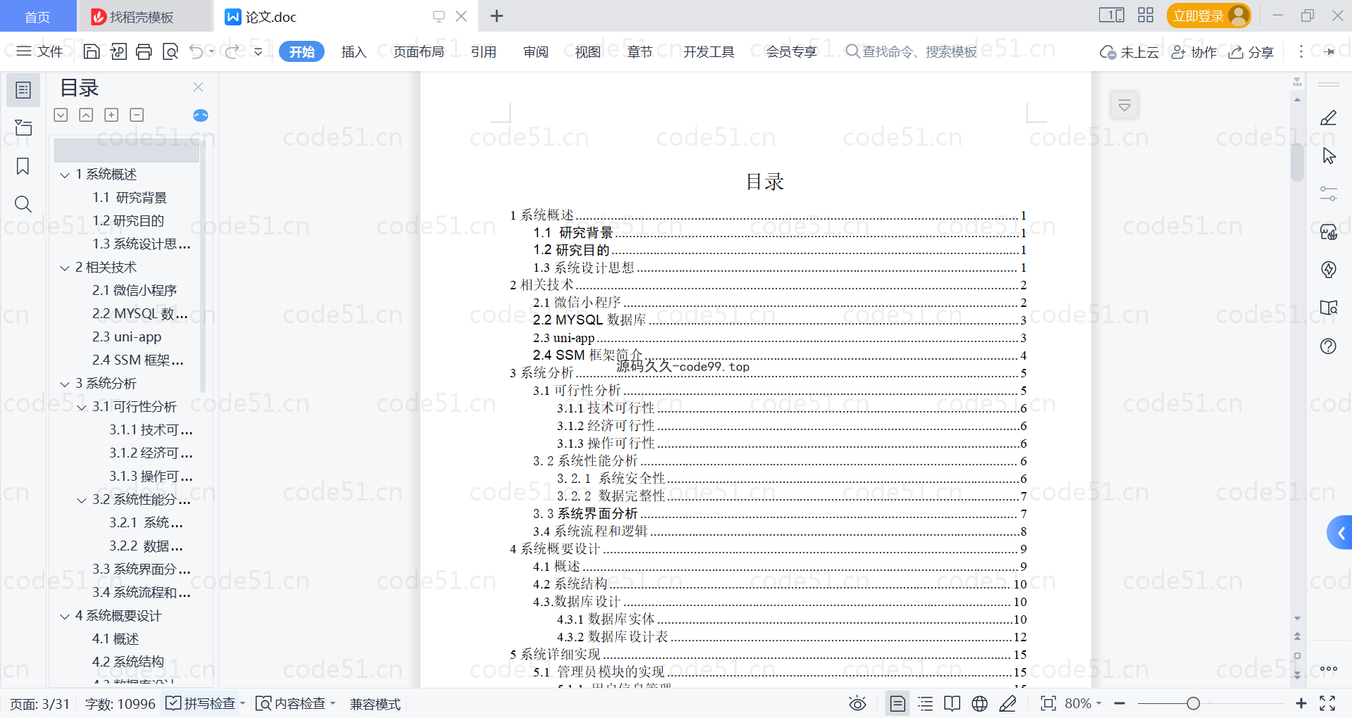Image resolution: width=1352 pixels, height=718 pixels.
Task: Click the fit page zoom icon
Action: click(1049, 703)
